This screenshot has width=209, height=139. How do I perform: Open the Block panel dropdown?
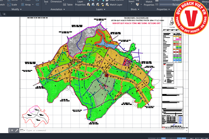coord(138,10)
